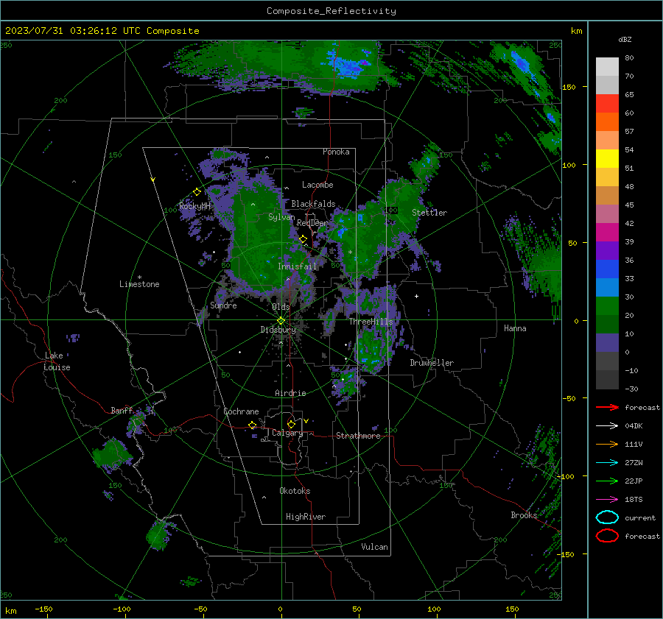Click the Calgary label
663x619 pixels.
(287, 433)
